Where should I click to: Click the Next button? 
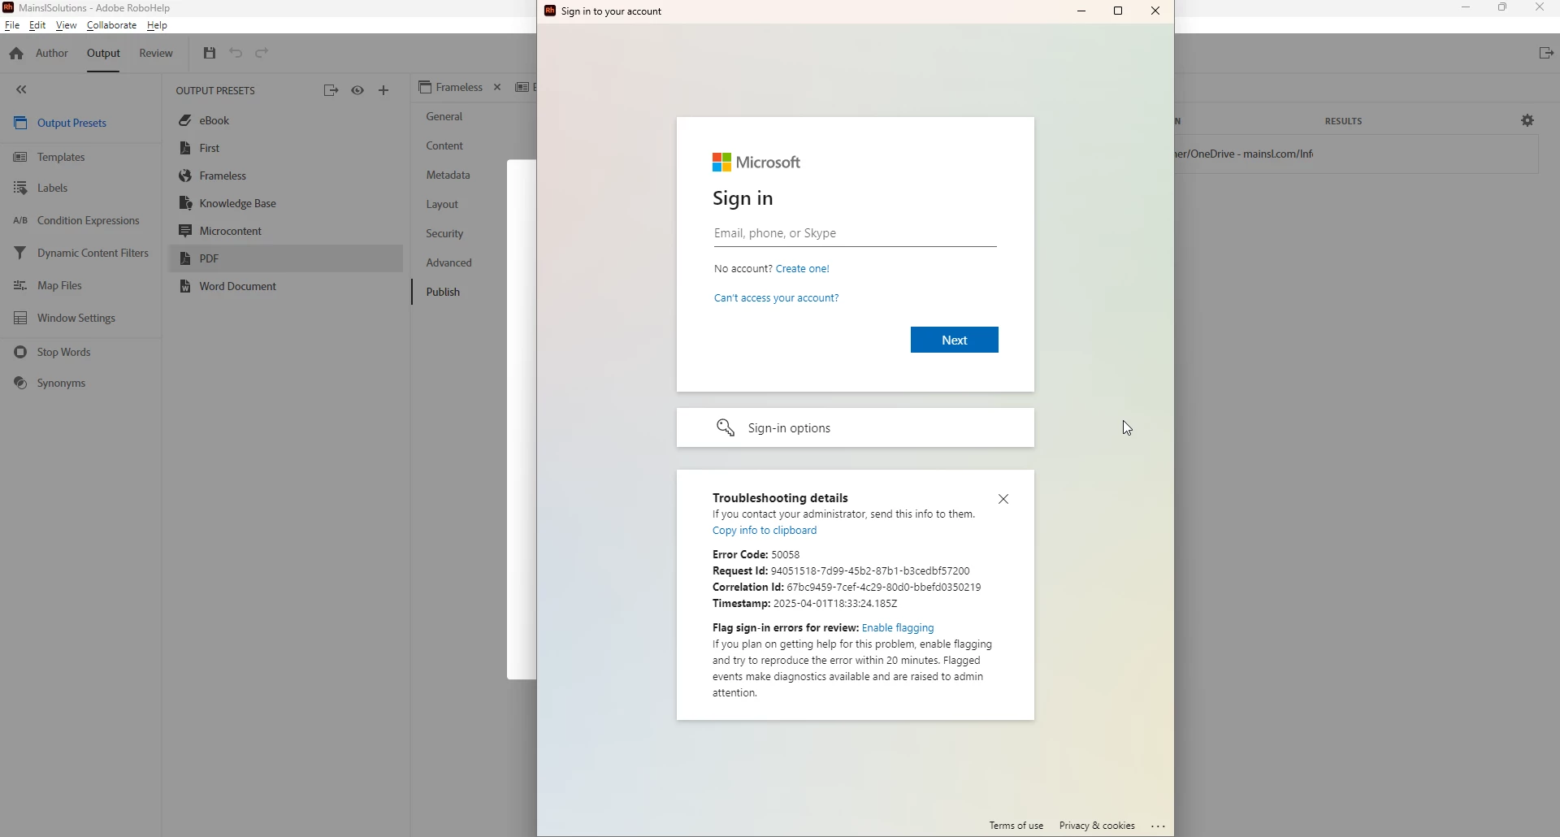pos(955,340)
